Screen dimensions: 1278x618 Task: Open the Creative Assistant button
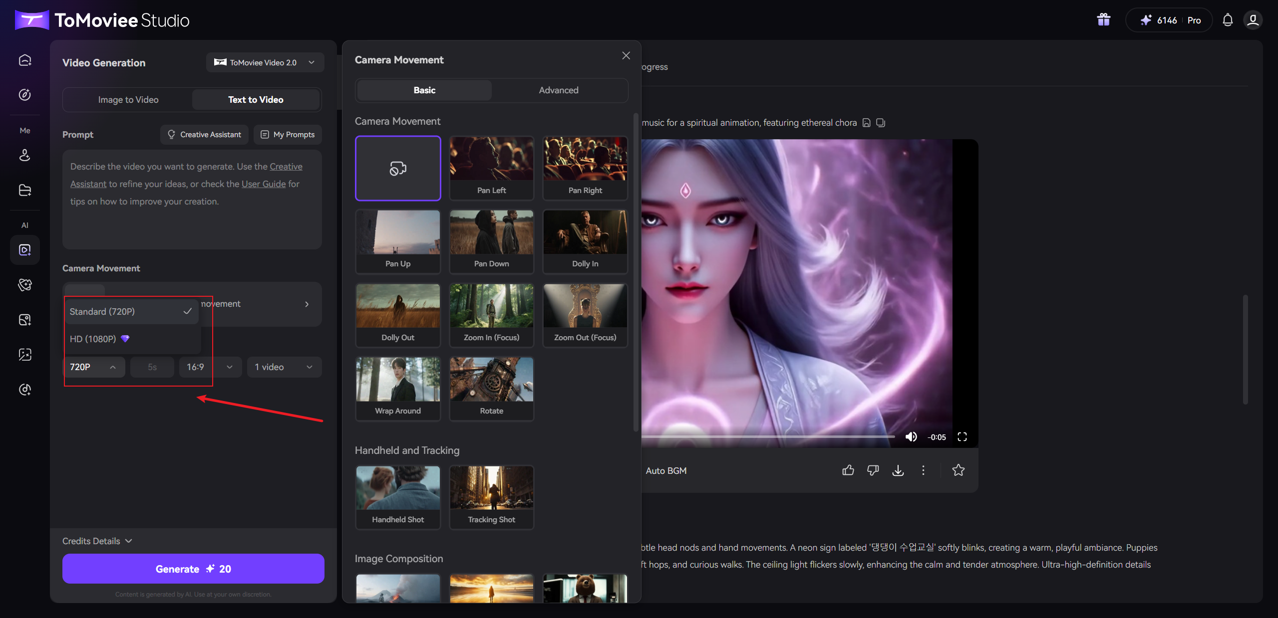(204, 135)
